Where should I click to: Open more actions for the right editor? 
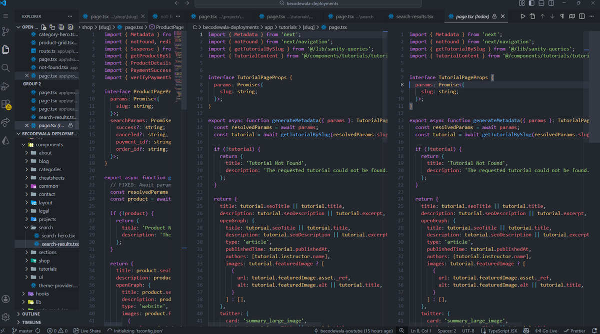592,16
